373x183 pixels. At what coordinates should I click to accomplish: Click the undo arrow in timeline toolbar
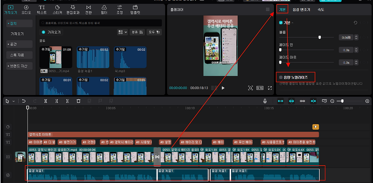(24, 101)
